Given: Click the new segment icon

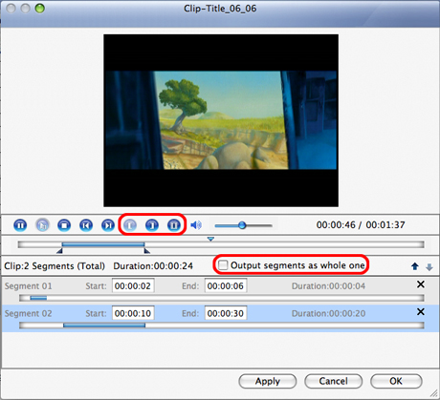Looking at the screenshot, I should (174, 225).
